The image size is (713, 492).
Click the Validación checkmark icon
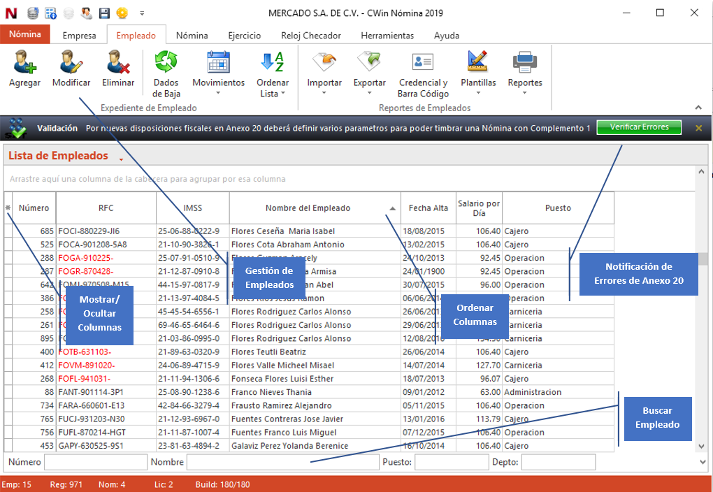[17, 129]
